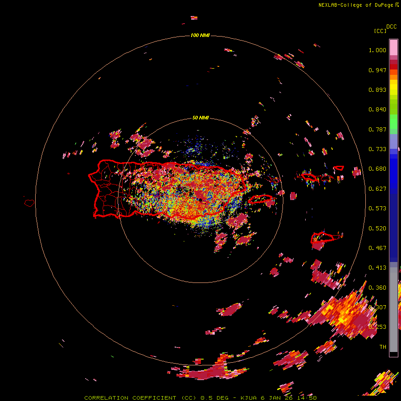Click the 0.467 scale value
This screenshot has width=401, height=401.
tap(377, 248)
